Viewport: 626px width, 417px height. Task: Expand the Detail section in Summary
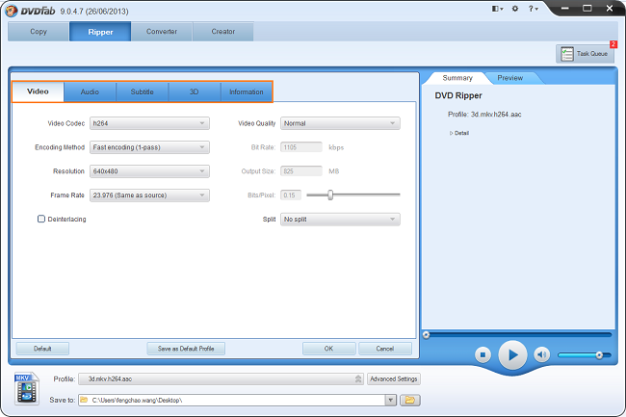pyautogui.click(x=459, y=133)
